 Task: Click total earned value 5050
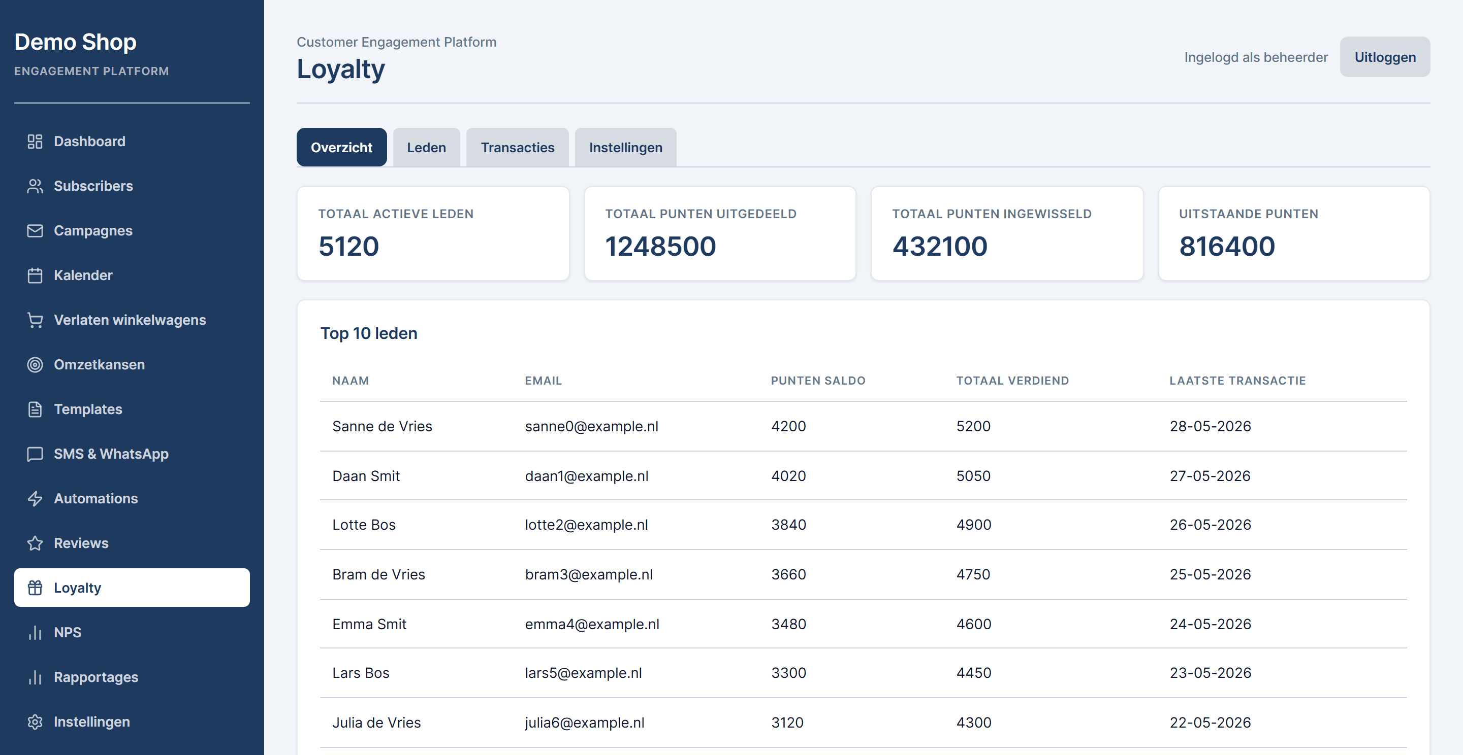click(973, 476)
